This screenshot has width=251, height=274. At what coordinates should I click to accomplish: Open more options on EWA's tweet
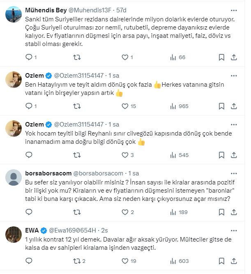[234, 230]
